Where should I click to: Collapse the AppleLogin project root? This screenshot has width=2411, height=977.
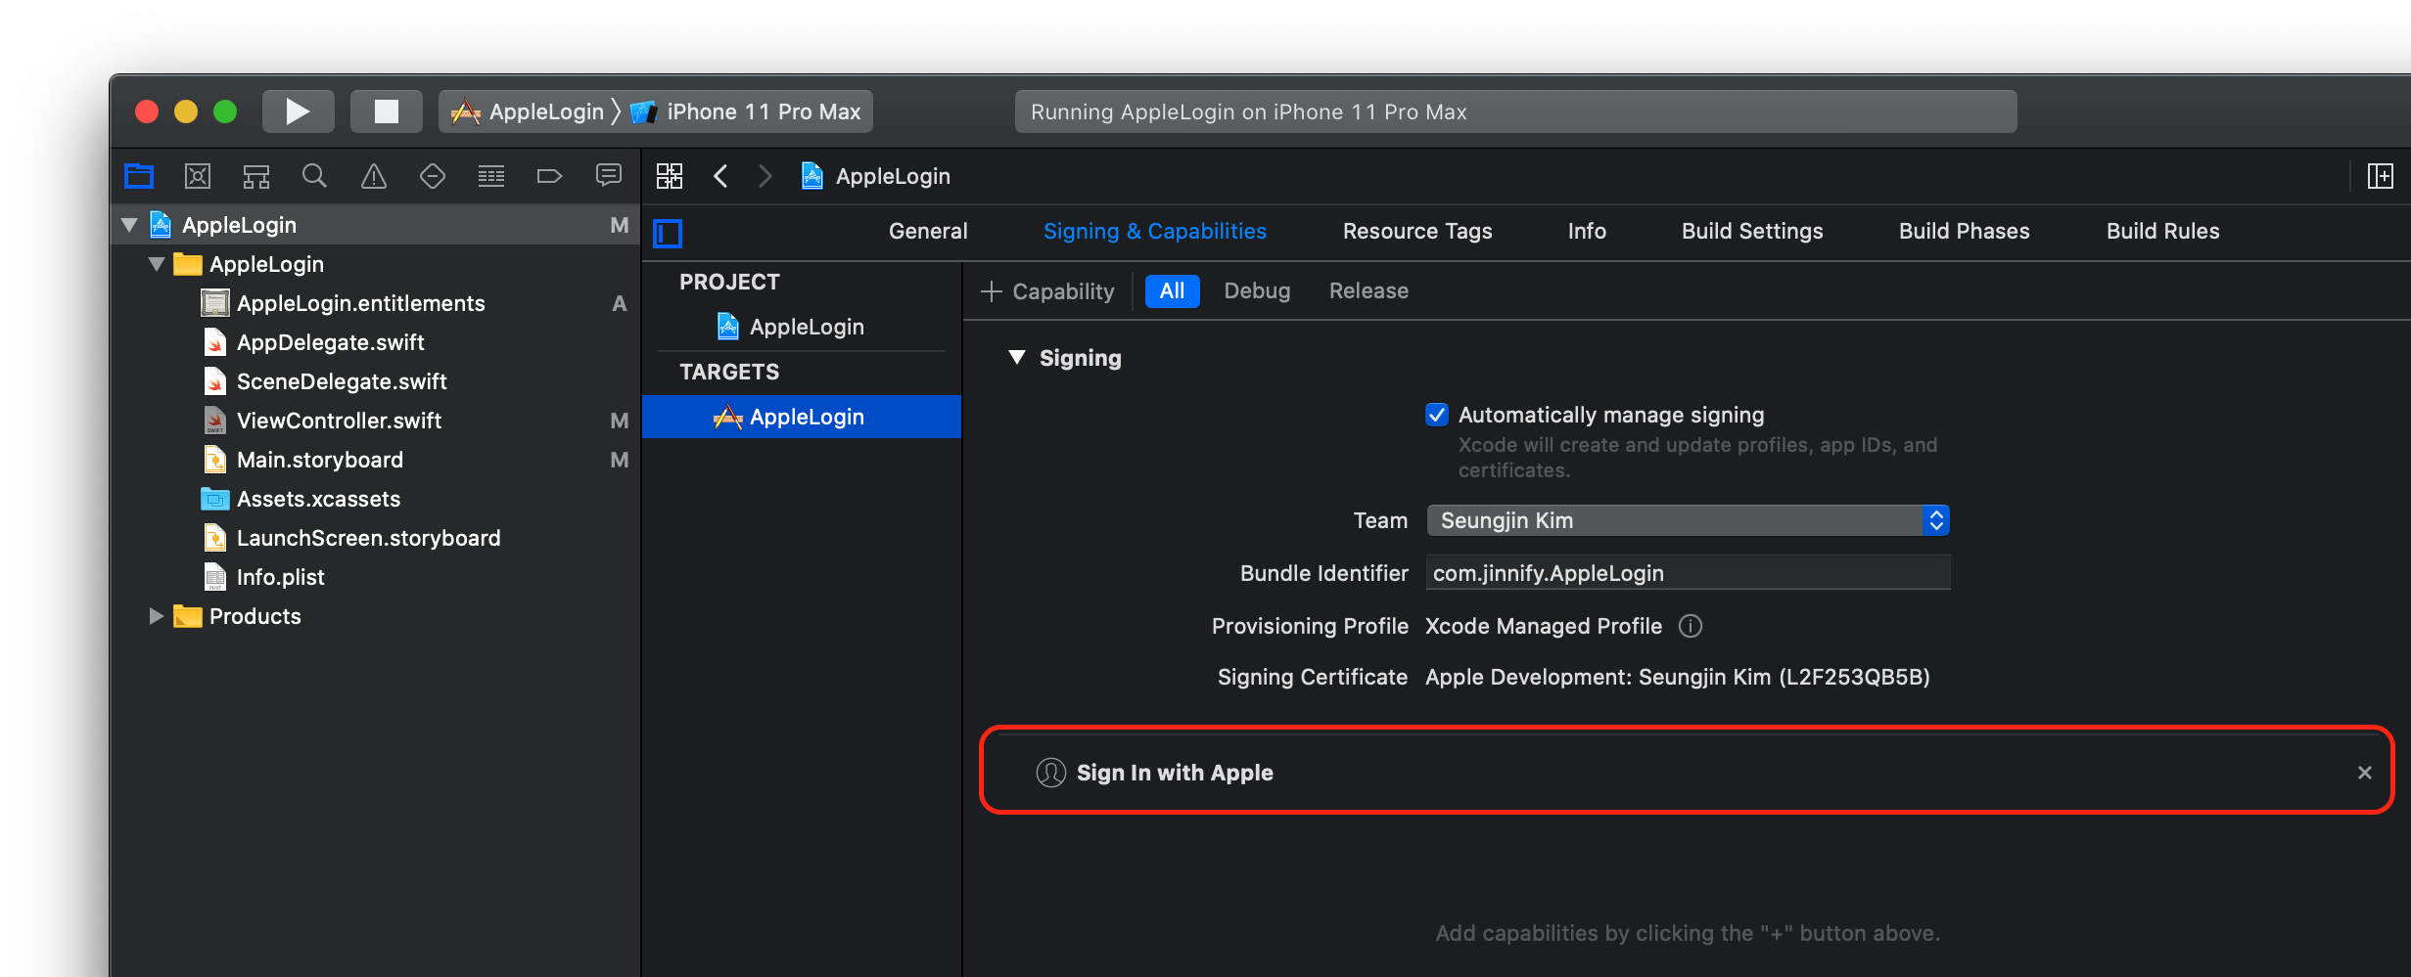click(x=129, y=225)
